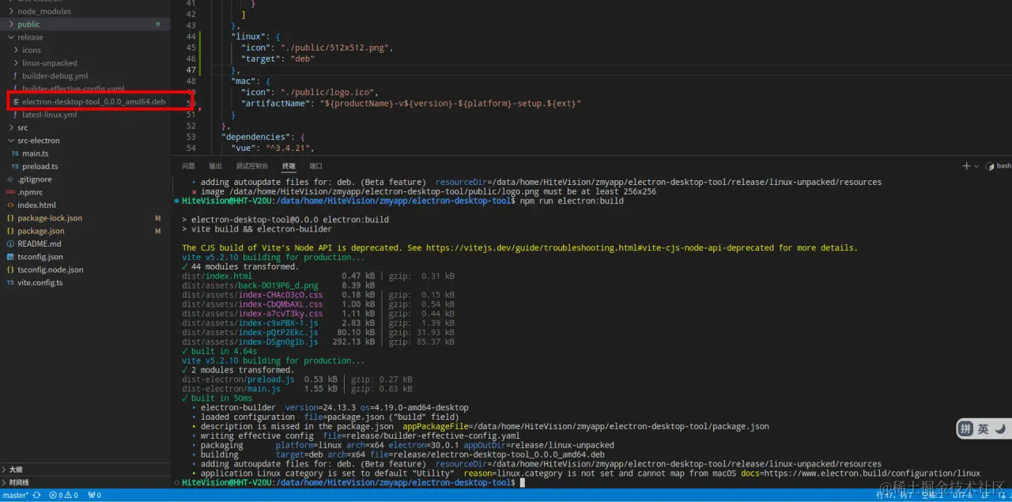Open errors and warnings count in status bar
1012x502 pixels.
click(63, 495)
